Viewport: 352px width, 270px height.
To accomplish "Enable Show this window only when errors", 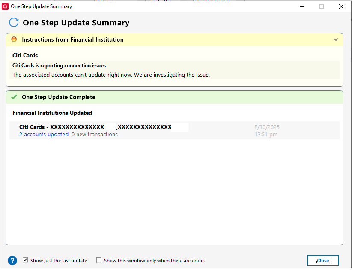I will [x=99, y=260].
